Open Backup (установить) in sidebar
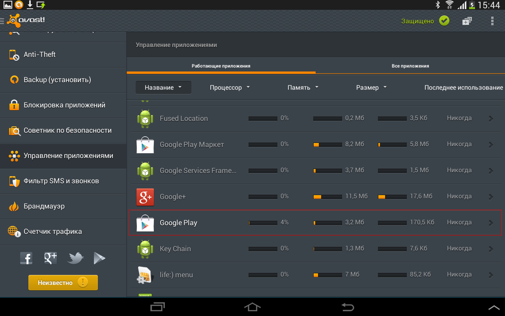Screen dimensions: 505x316 63,80
